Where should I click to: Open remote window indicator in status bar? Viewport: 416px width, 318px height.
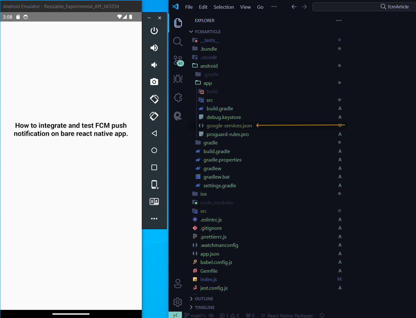click(175, 315)
